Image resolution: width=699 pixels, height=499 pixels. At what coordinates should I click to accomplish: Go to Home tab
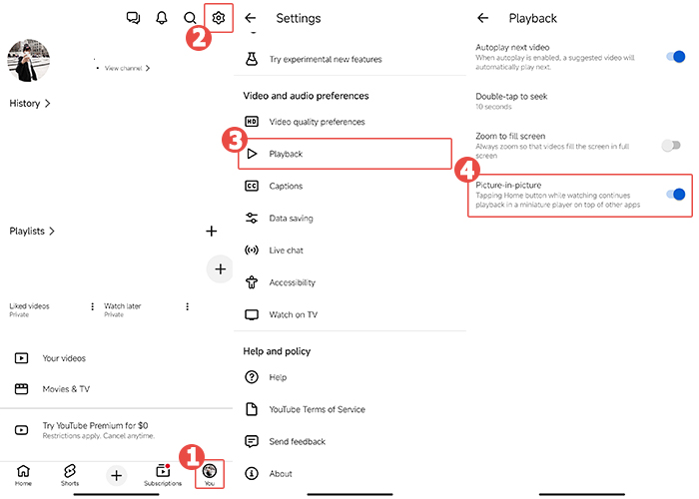pyautogui.click(x=23, y=475)
